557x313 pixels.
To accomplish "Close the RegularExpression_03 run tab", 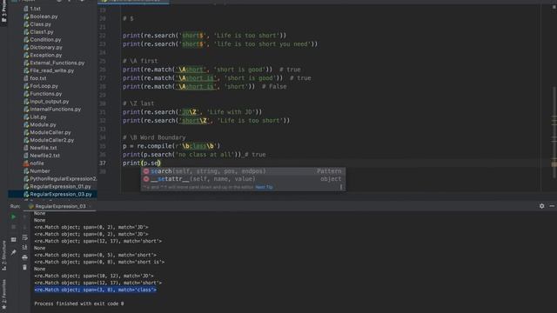I will 91,206.
